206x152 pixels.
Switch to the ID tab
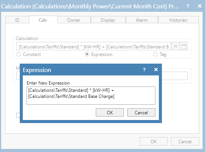coord(17,20)
